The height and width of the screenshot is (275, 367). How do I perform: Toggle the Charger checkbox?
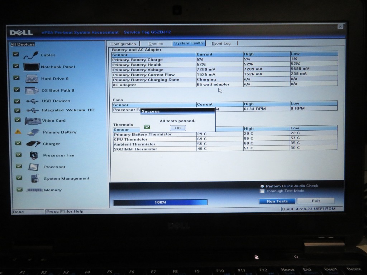tap(18, 143)
